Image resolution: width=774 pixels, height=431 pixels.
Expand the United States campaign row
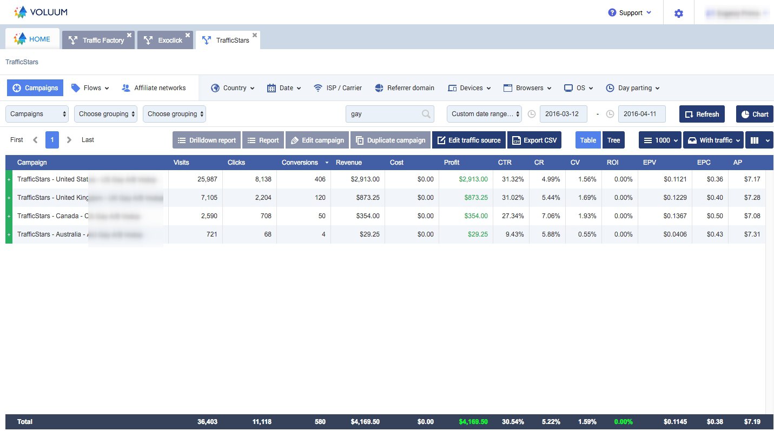9,179
